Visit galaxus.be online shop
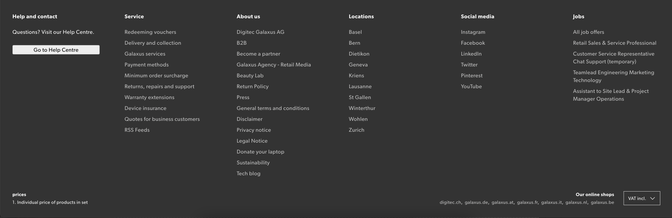Viewport: 672px width, 218px height. pos(602,202)
